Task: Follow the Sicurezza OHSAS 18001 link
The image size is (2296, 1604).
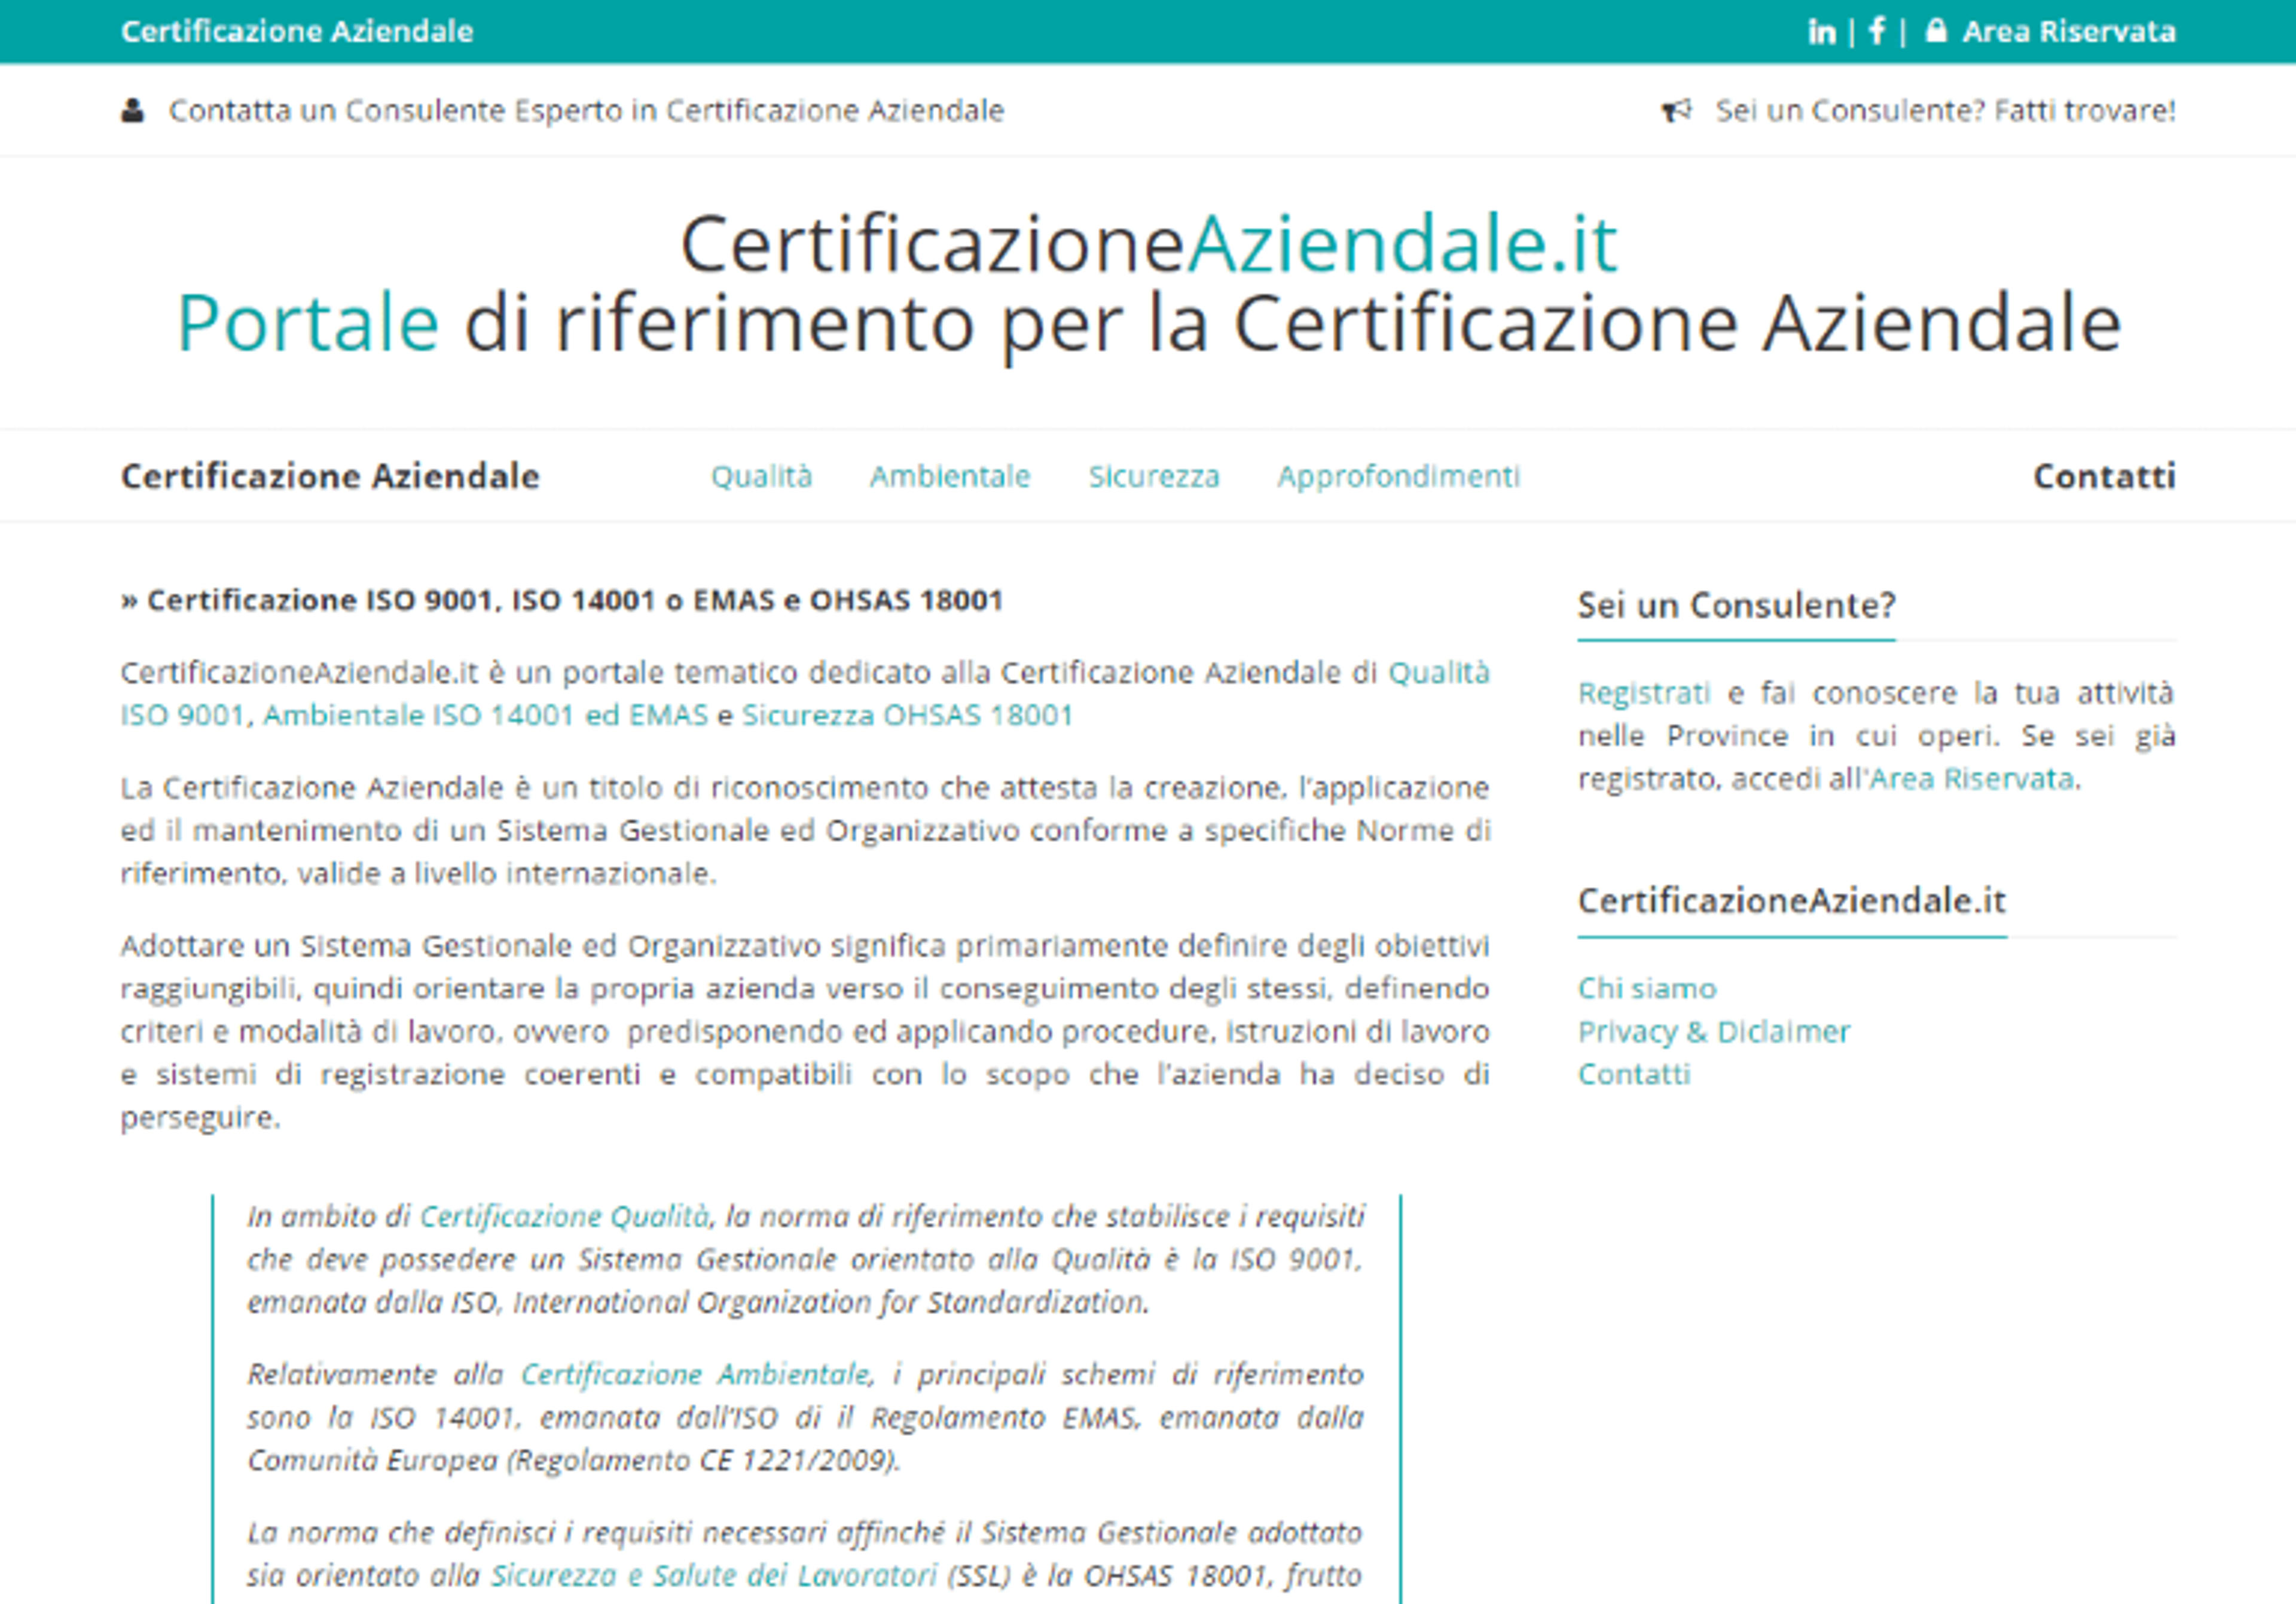Action: 907,715
